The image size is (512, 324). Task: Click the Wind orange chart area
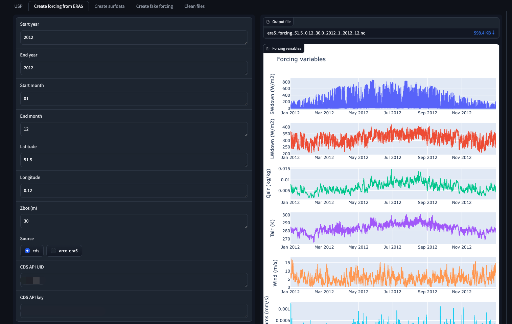(x=393, y=273)
